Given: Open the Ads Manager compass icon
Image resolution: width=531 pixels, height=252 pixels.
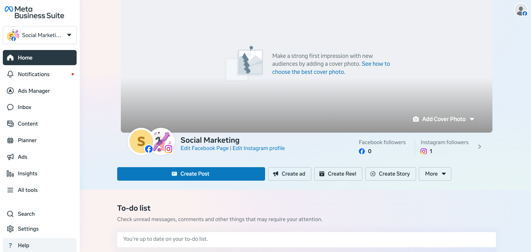Looking at the screenshot, I should [x=10, y=91].
